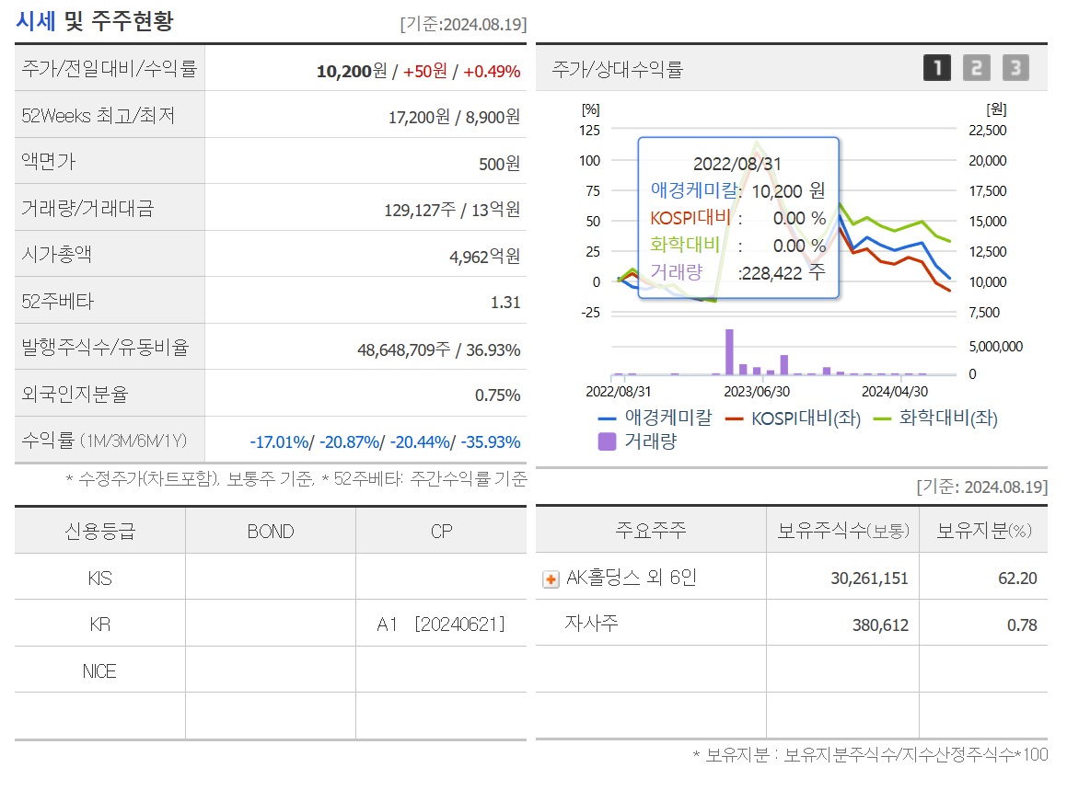Click 3M return -20.87%
Screen dimensions: 1067x802
pos(349,441)
